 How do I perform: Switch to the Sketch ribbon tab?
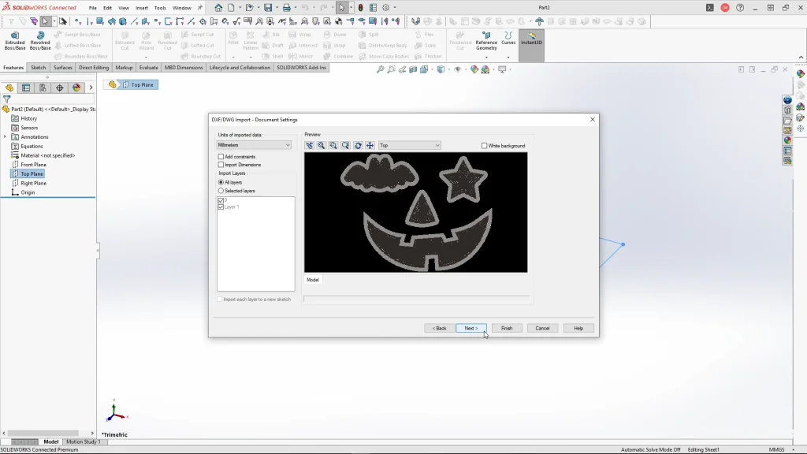(38, 68)
